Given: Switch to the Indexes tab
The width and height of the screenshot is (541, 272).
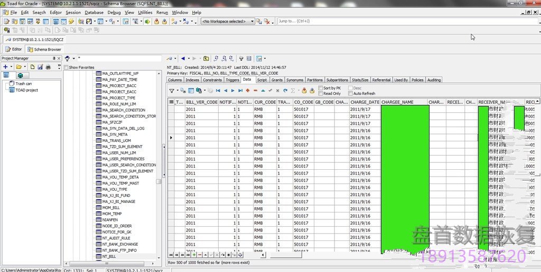Looking at the screenshot, I should point(192,80).
